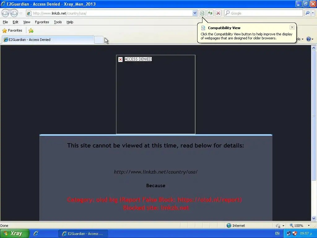Click the 100% zoom level button
This screenshot has width=317, height=238.
click(297, 226)
